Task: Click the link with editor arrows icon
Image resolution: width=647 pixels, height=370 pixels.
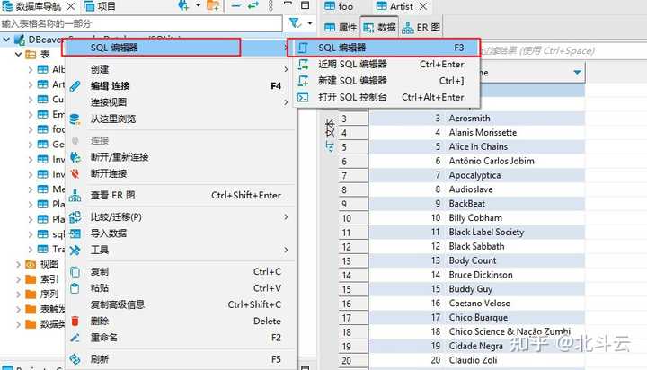Action: coord(253,5)
